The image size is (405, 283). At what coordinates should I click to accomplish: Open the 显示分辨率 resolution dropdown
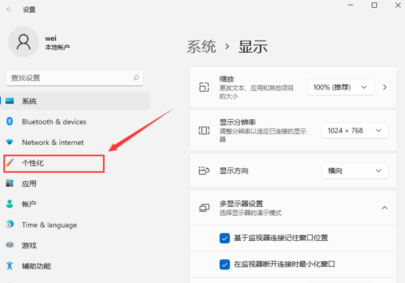[x=355, y=130]
